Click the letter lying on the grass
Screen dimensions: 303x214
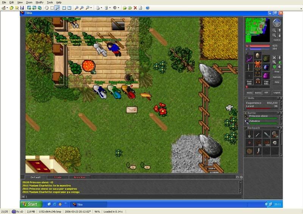[132, 109]
